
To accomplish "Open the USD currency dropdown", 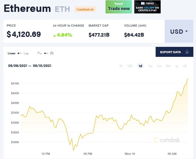I will [179, 31].
